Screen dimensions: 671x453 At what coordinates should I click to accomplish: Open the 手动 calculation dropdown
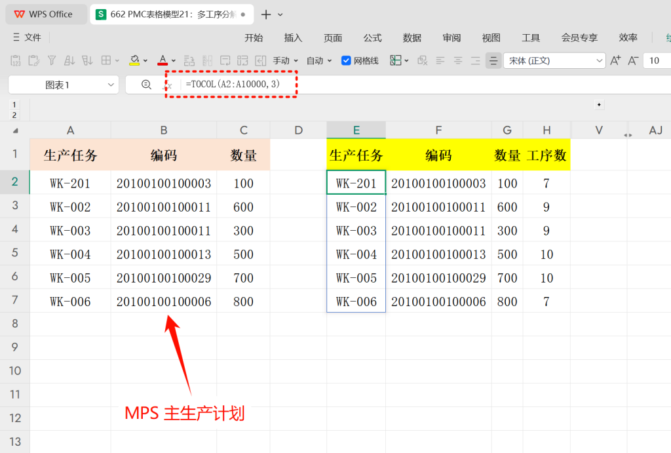pos(286,61)
